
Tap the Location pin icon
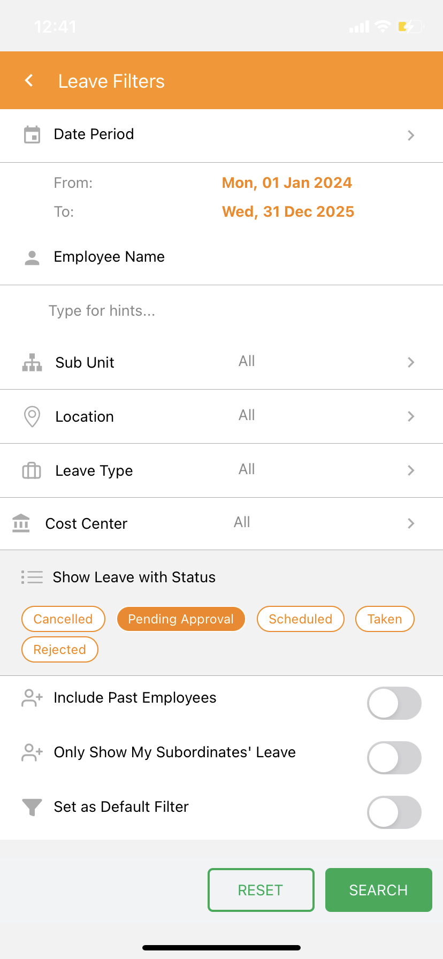tap(32, 416)
